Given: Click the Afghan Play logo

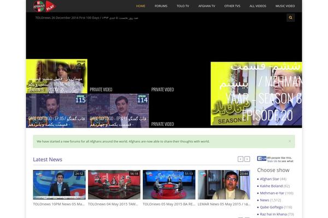Looking at the screenshot, I should point(44,6).
